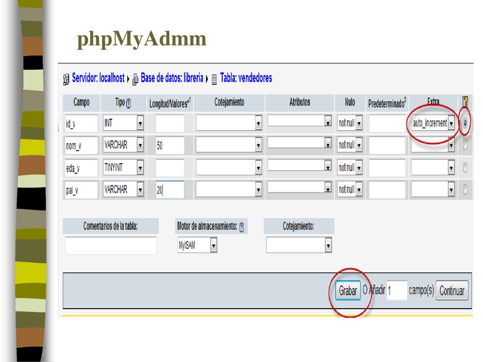Screen dimensions: 483x362
Task: Open table Cotejamiento dropdown below comments
Action: click(299, 245)
